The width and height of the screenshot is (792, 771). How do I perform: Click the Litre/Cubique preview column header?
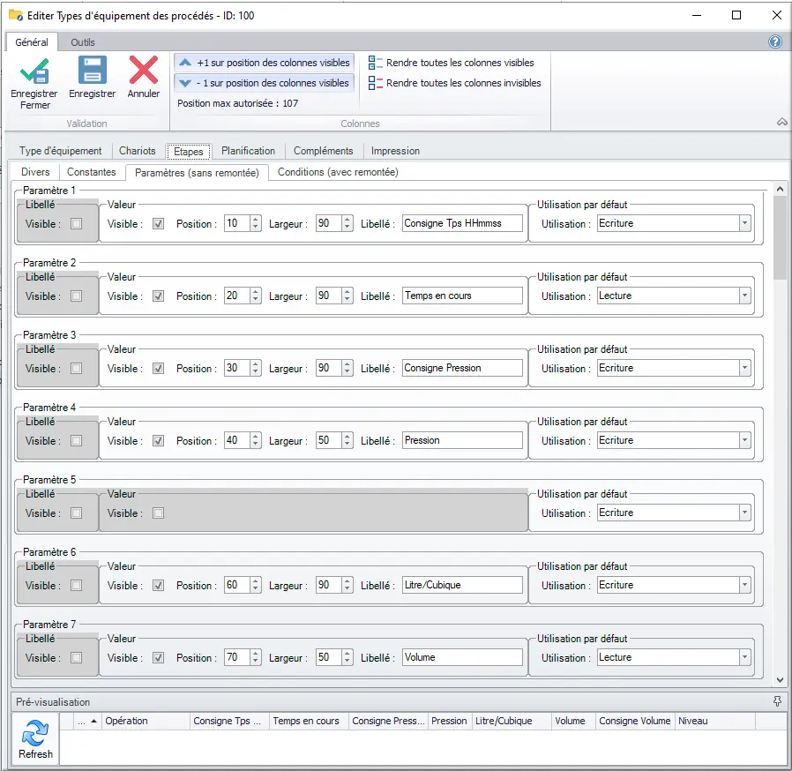point(511,721)
